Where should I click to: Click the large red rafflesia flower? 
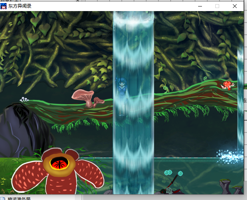(x=58, y=171)
